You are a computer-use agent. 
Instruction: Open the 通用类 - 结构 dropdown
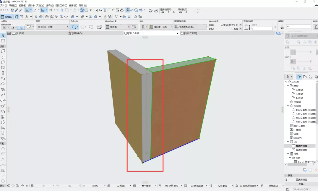coord(160,27)
